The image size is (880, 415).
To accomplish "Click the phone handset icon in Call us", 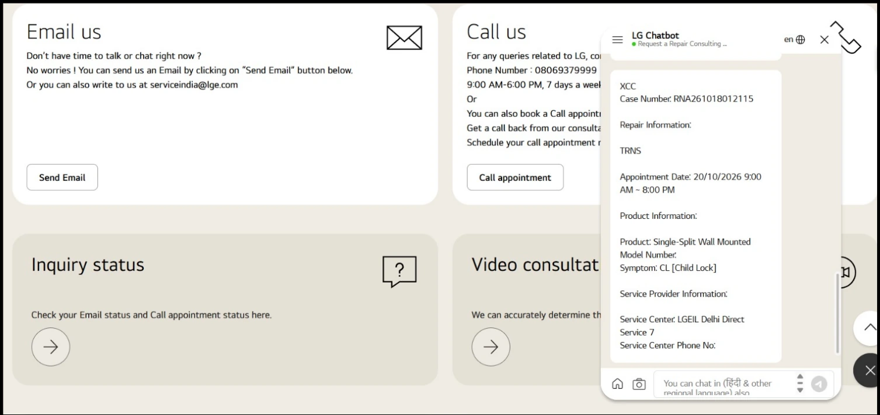I will [846, 37].
